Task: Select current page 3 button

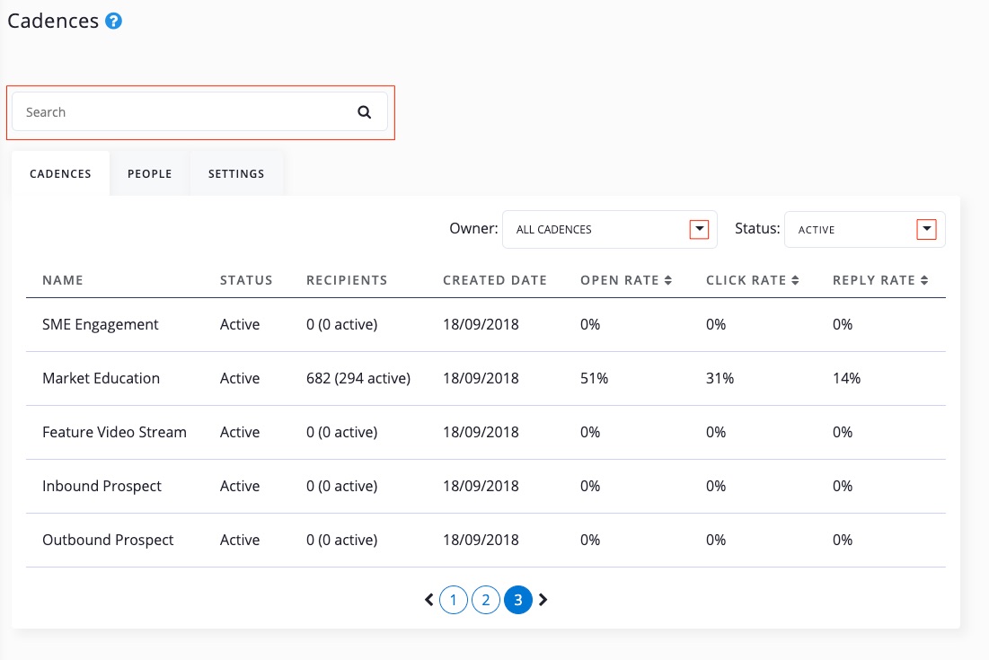Action: point(518,600)
